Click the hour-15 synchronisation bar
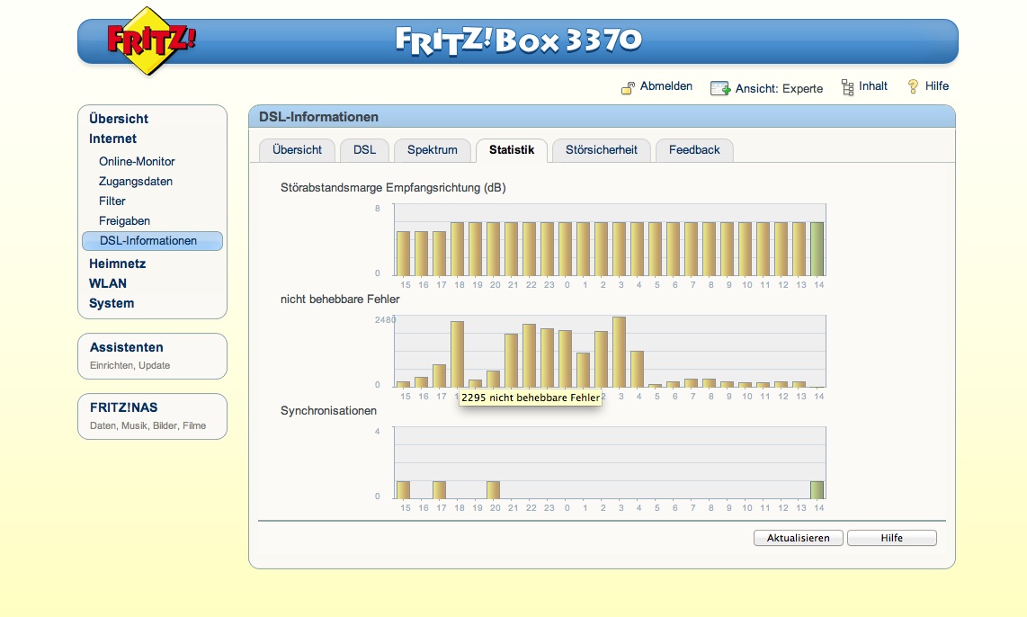 pyautogui.click(x=404, y=490)
